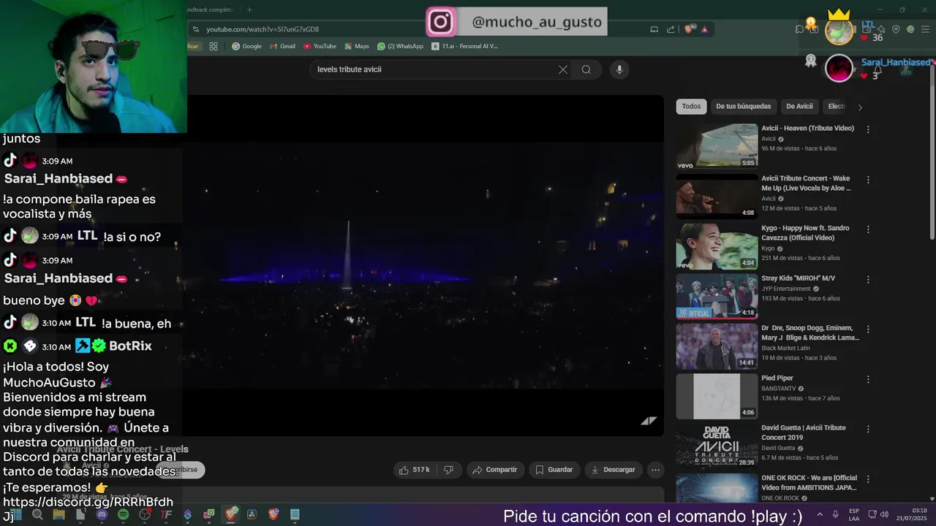The image size is (936, 526).
Task: Open the Notepad icon in taskbar
Action: click(x=295, y=515)
